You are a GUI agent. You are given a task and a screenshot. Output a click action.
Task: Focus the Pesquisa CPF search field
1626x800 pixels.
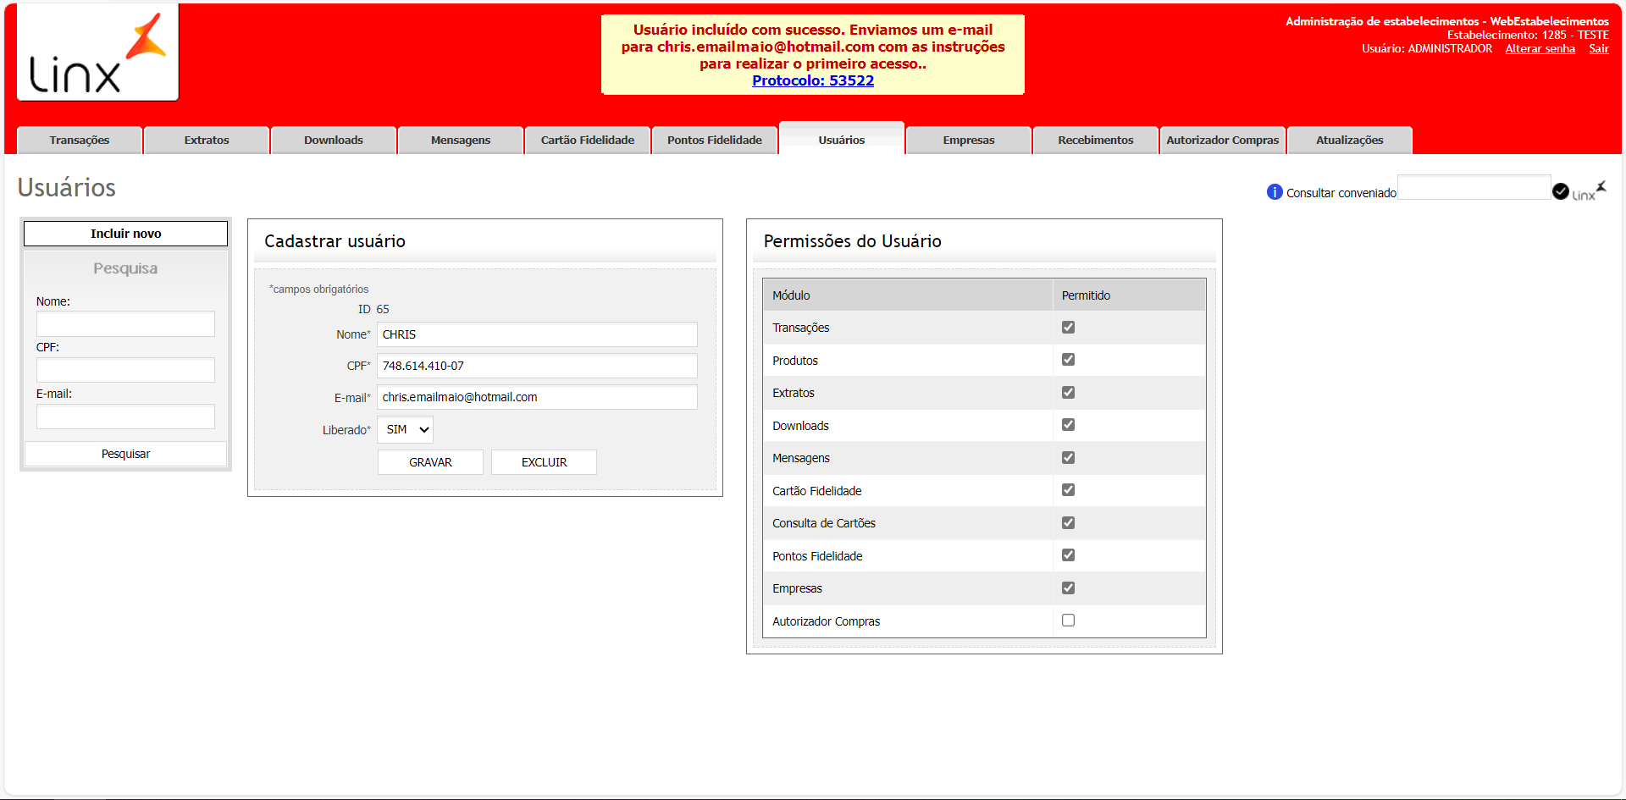[x=125, y=370]
